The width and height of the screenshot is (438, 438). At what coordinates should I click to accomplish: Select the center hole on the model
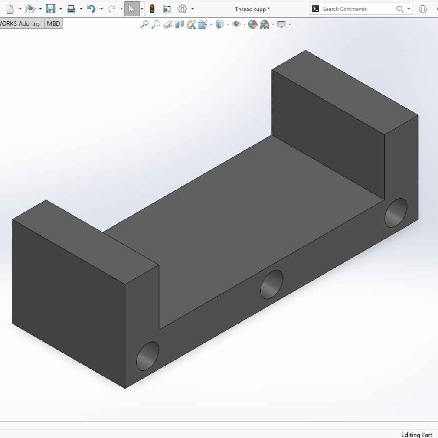click(x=271, y=284)
